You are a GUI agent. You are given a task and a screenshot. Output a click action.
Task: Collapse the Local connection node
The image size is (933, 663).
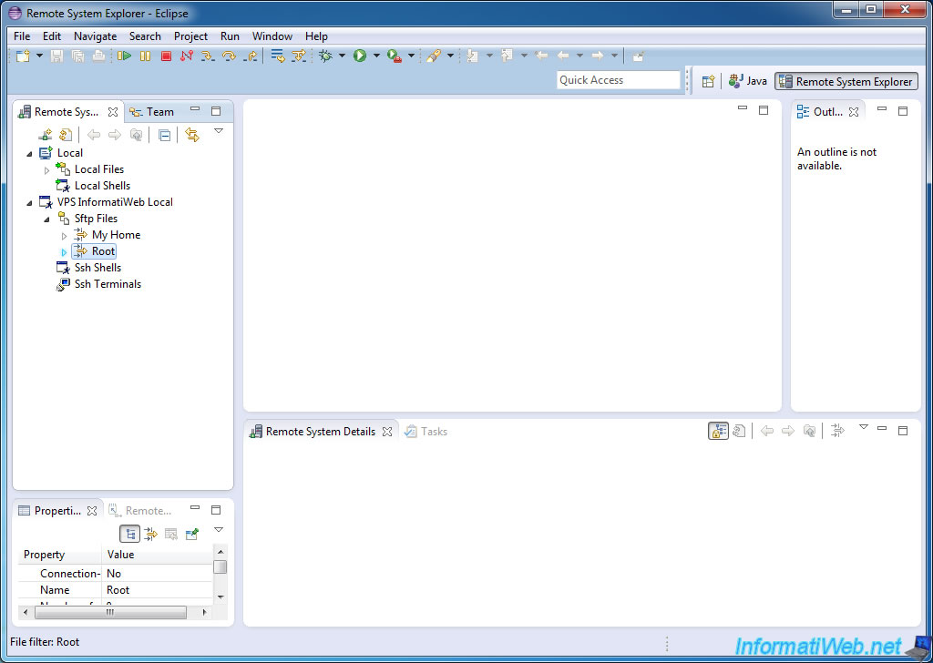[x=30, y=154]
